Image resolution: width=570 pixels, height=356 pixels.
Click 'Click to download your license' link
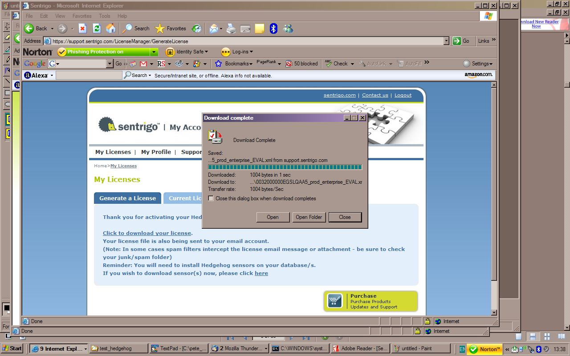coord(147,233)
